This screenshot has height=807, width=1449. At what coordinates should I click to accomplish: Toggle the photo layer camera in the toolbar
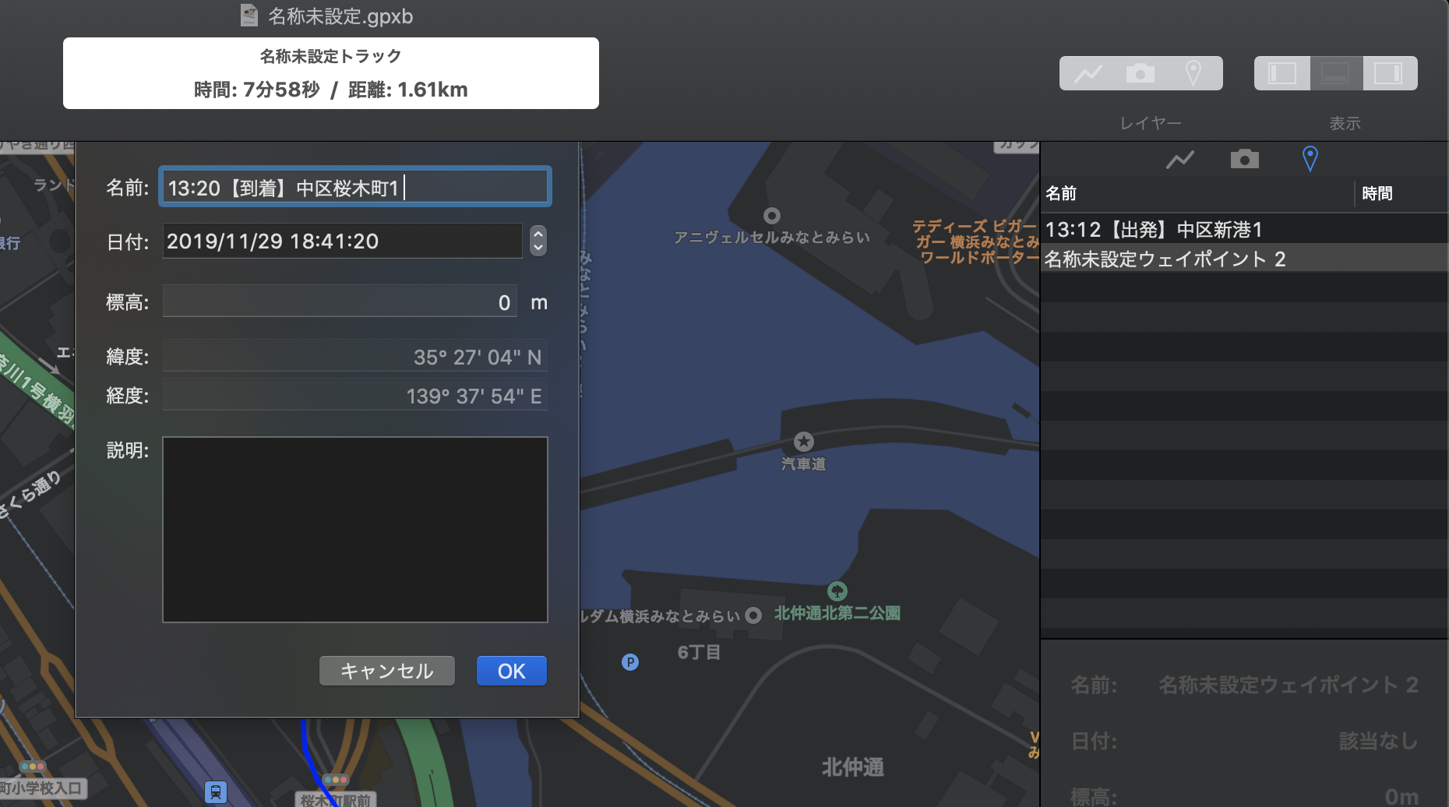pyautogui.click(x=1141, y=73)
